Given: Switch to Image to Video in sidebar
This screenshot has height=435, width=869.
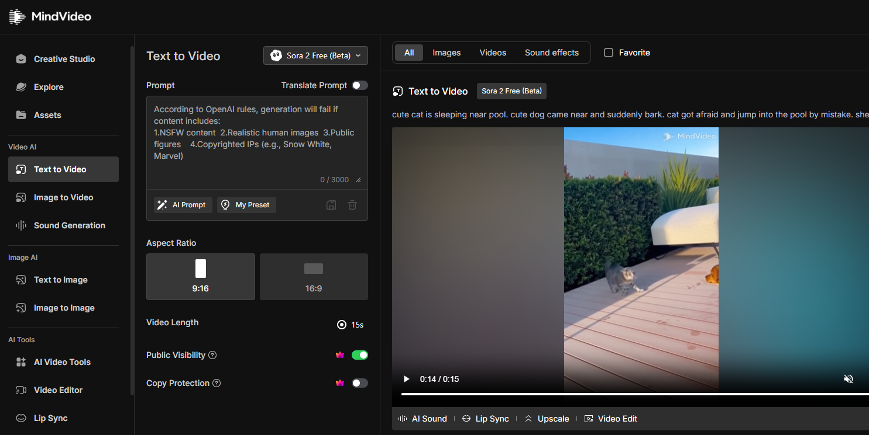Looking at the screenshot, I should click(63, 197).
